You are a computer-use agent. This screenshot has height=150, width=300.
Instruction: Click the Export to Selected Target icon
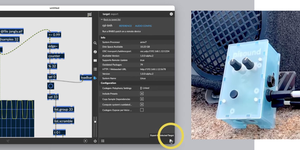171,141
